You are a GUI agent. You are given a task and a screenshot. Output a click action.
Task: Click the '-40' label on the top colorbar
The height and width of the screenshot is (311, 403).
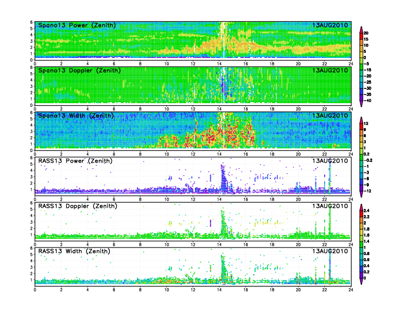pos(367,101)
